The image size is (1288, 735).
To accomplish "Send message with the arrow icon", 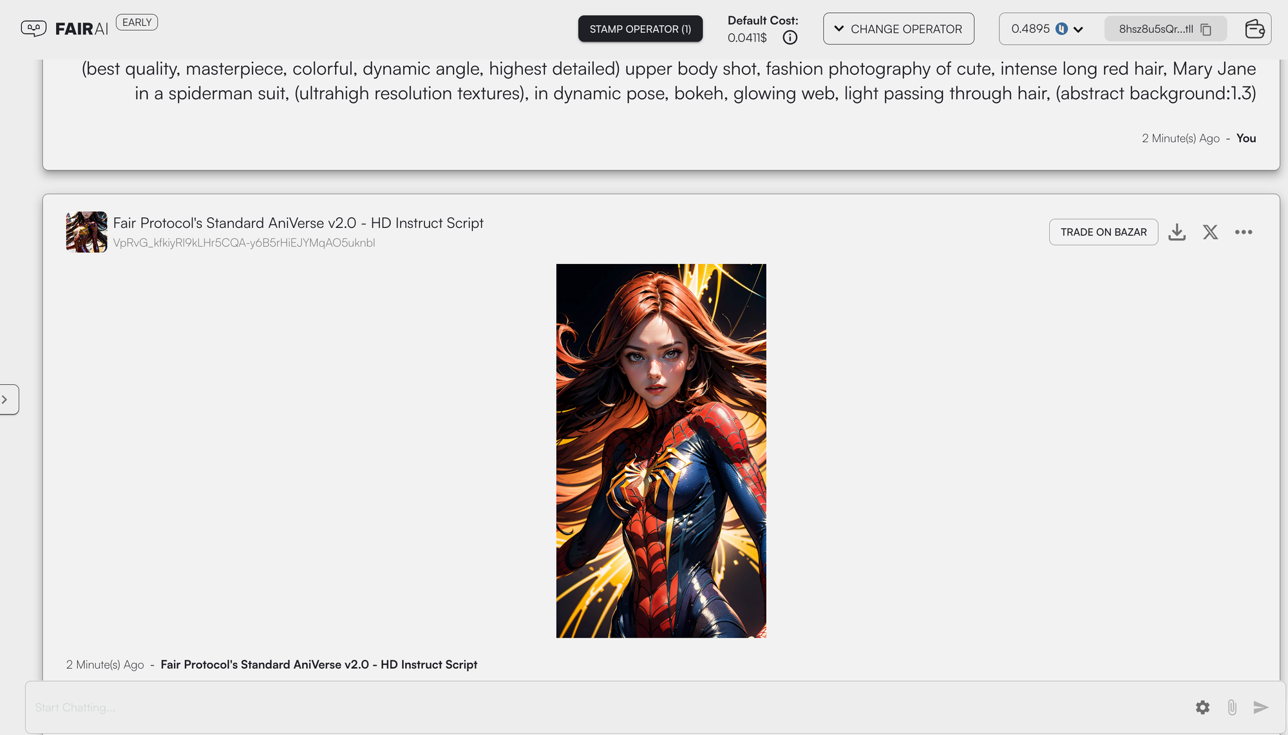I will coord(1261,707).
